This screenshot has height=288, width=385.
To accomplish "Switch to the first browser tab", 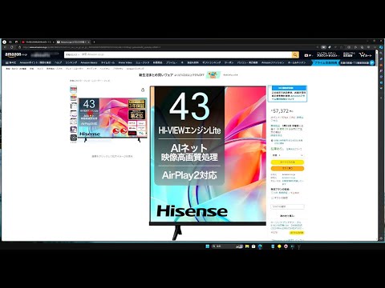I will tap(38, 42).
